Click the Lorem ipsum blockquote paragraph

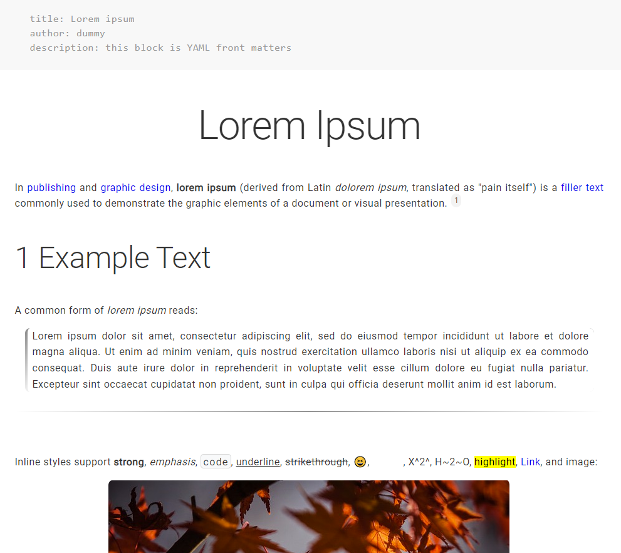[x=310, y=360]
